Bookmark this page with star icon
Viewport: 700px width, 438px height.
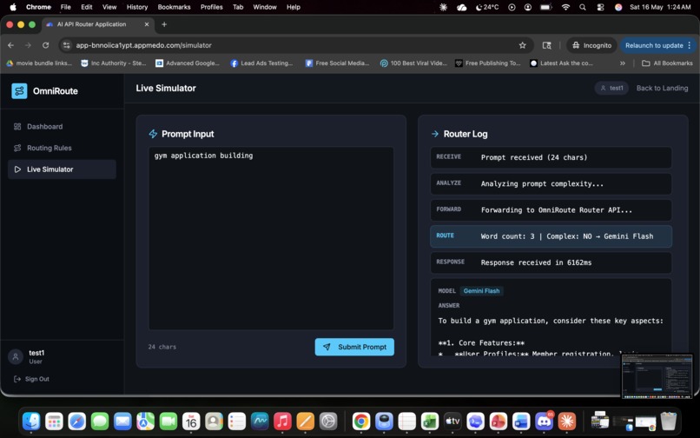(x=522, y=45)
